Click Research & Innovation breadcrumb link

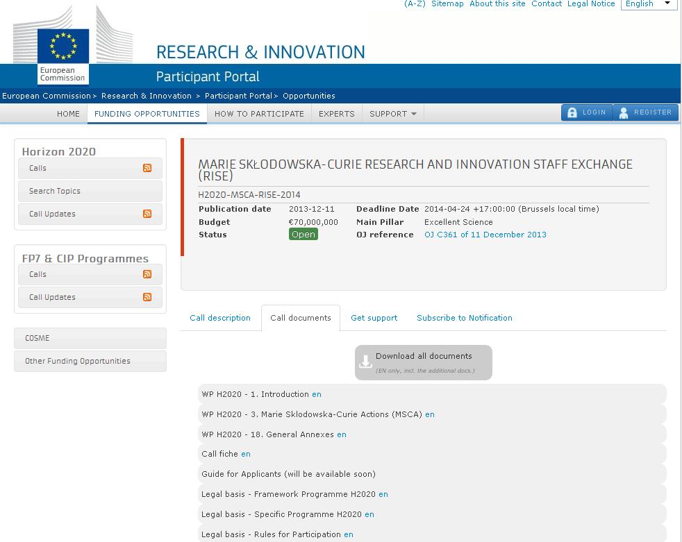(x=147, y=96)
